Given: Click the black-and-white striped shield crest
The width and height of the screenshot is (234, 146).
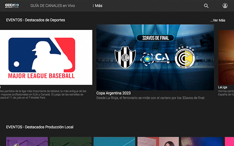Looking at the screenshot, I should point(125,58).
